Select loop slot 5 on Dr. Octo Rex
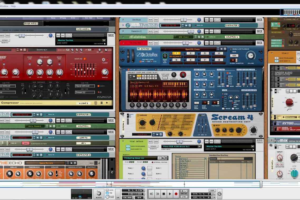The image size is (300, 200). pyautogui.click(x=176, y=60)
